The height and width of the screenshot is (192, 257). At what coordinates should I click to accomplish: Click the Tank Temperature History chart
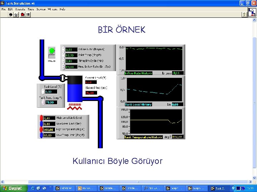(x=156, y=122)
